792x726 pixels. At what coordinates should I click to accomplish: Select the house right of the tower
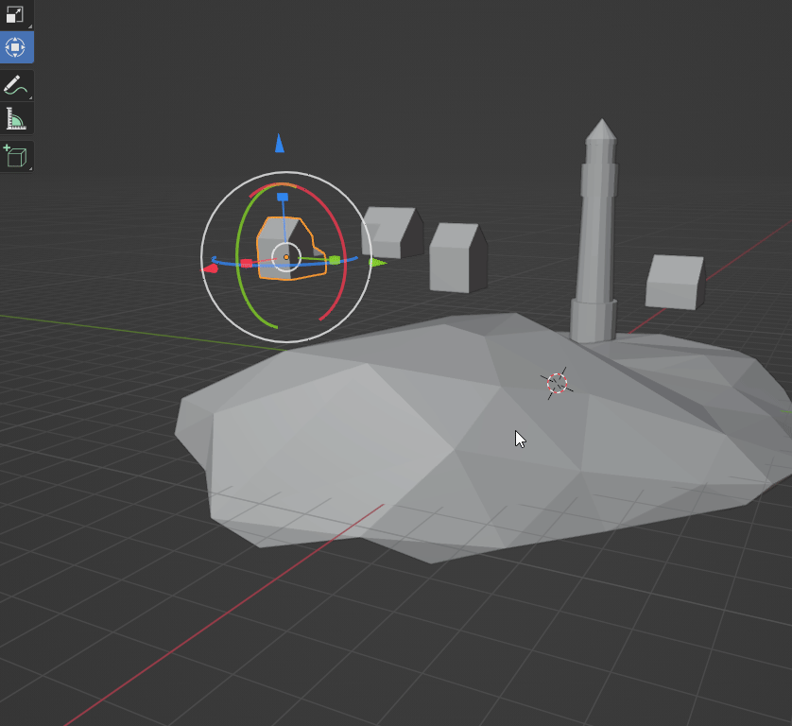pyautogui.click(x=674, y=282)
